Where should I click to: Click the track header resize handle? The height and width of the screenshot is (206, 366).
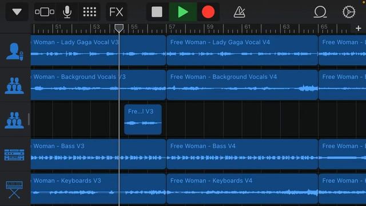[x=29, y=120]
